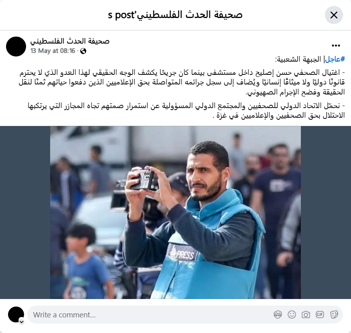The image size is (351, 333).
Task: Open the sticker picker in comment box
Action: (334, 315)
